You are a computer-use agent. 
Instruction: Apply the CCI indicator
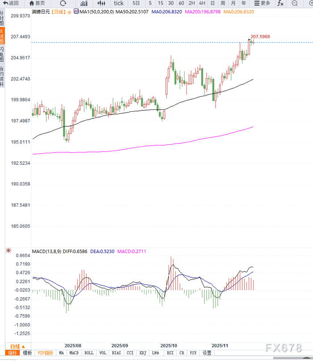(130, 353)
